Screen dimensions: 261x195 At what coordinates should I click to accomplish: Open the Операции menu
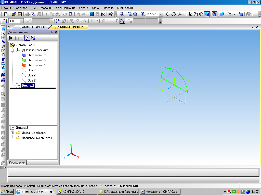[x=46, y=8]
